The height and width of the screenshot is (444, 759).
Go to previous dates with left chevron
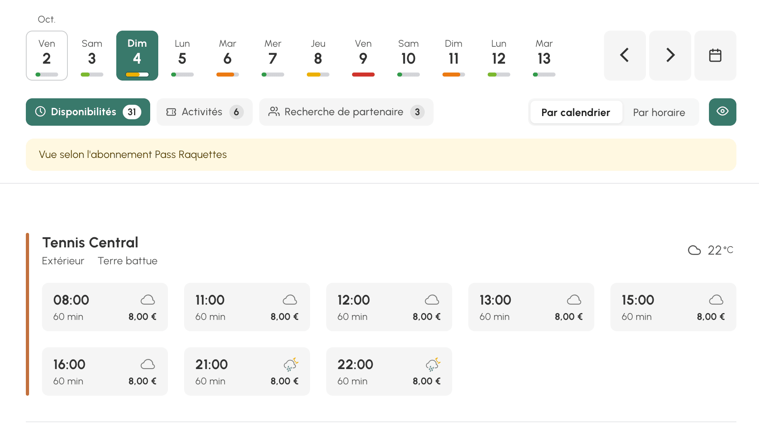(625, 56)
